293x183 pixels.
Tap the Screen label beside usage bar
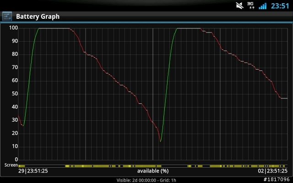click(x=11, y=165)
